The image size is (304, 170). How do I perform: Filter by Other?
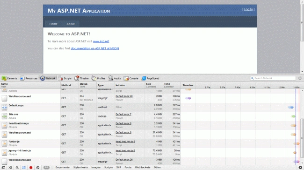click(157, 168)
